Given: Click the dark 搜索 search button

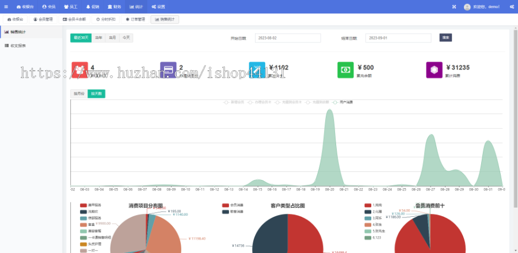Looking at the screenshot, I should tap(445, 37).
